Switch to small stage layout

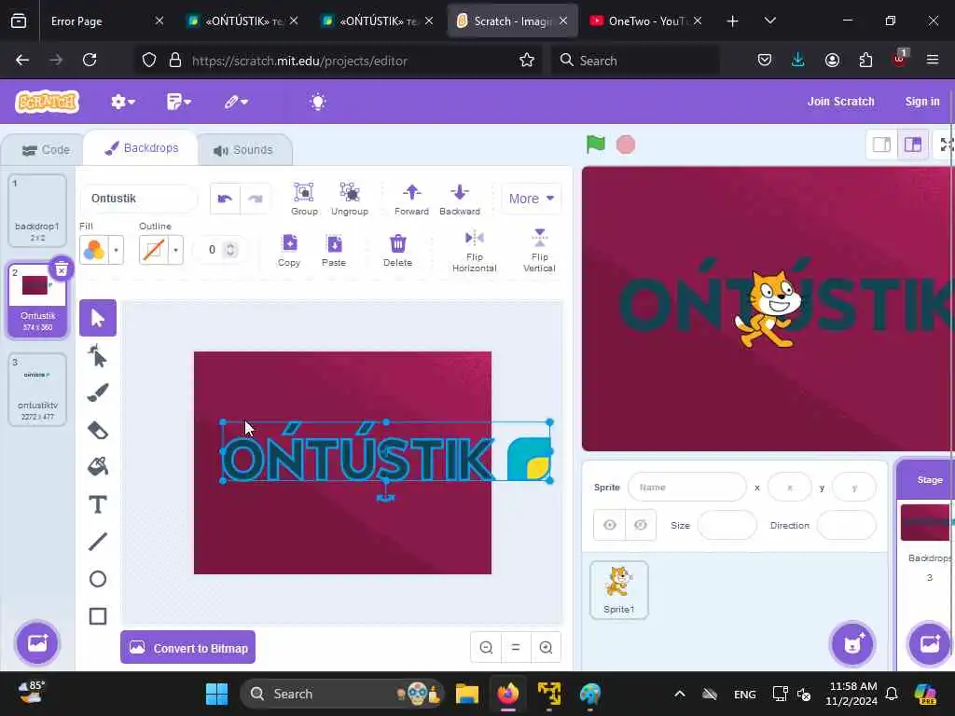[881, 145]
